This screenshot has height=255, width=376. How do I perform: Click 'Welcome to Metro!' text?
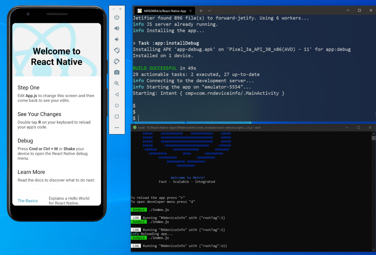coord(188,177)
